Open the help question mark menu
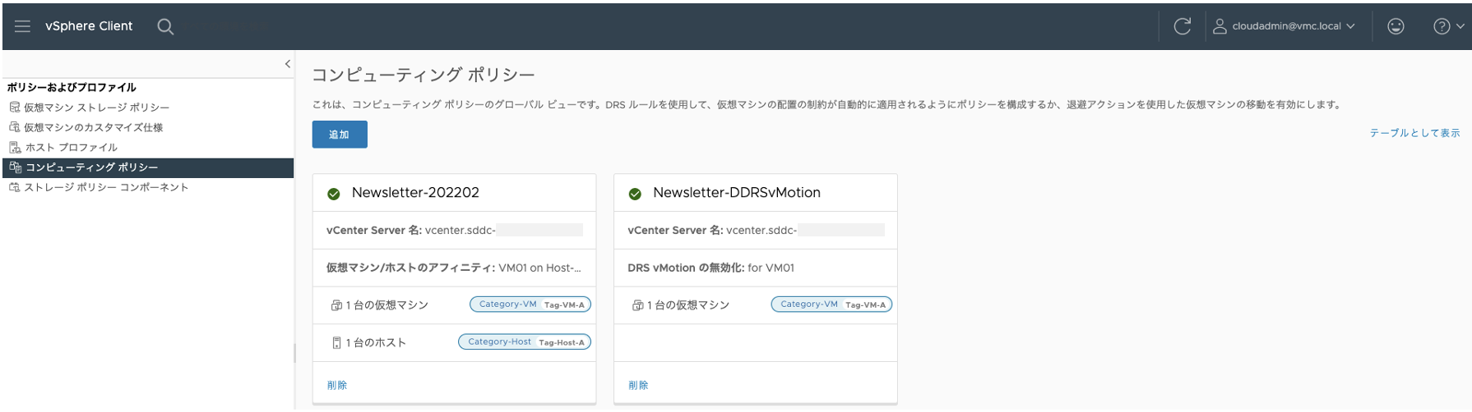Screen dimensions: 1472x412 [x=1447, y=26]
